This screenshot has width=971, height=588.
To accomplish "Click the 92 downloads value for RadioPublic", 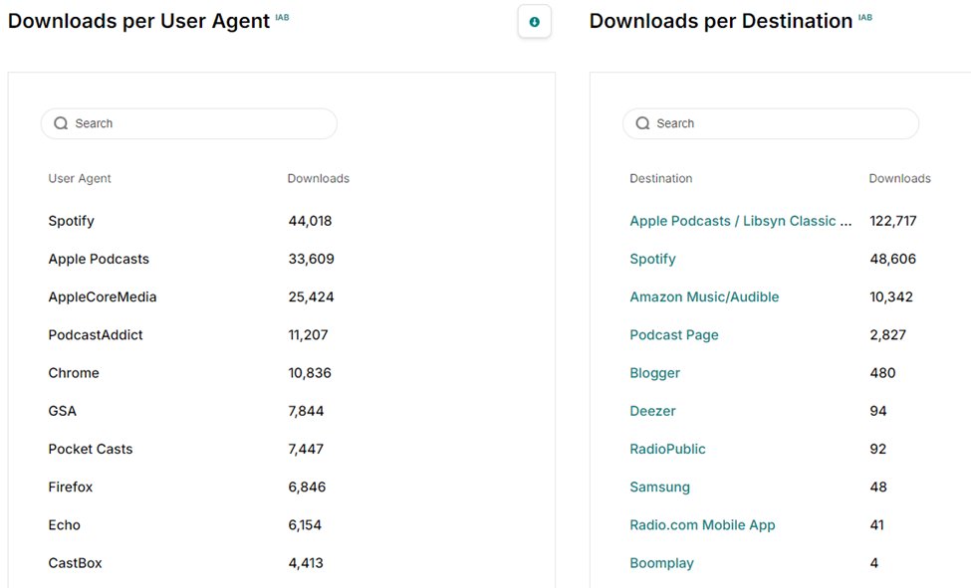I will point(878,449).
